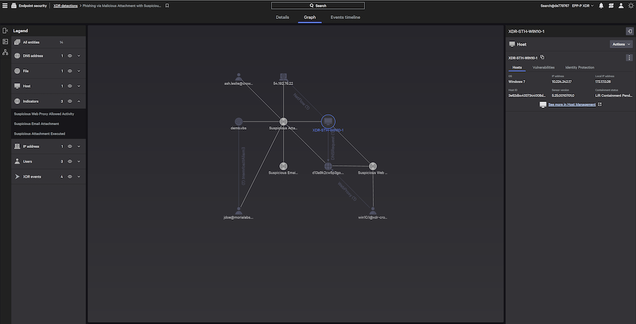Collapse the Legend panel icon
The height and width of the screenshot is (324, 636).
pyautogui.click(x=5, y=30)
